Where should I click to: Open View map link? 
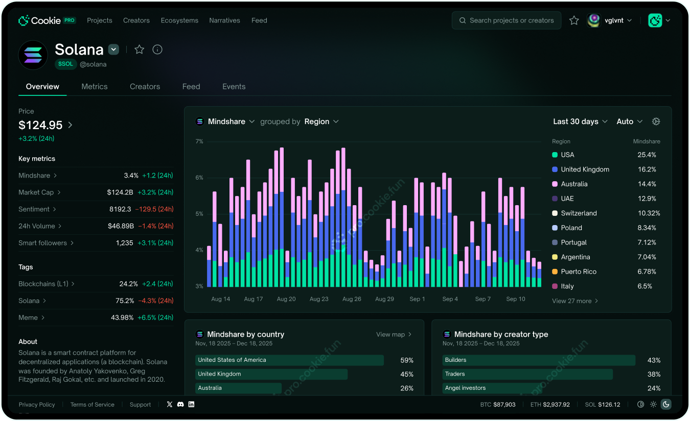(x=394, y=334)
